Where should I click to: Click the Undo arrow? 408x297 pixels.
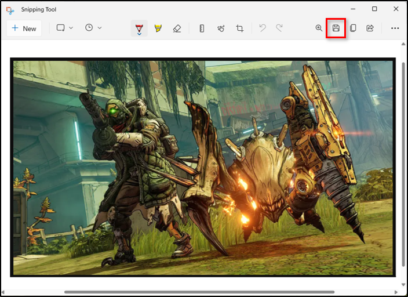(x=263, y=28)
